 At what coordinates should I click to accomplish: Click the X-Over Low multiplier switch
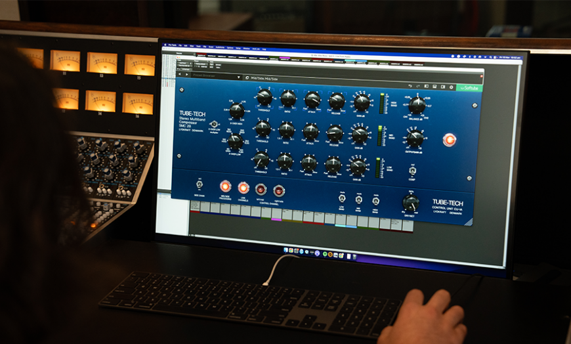(214, 123)
